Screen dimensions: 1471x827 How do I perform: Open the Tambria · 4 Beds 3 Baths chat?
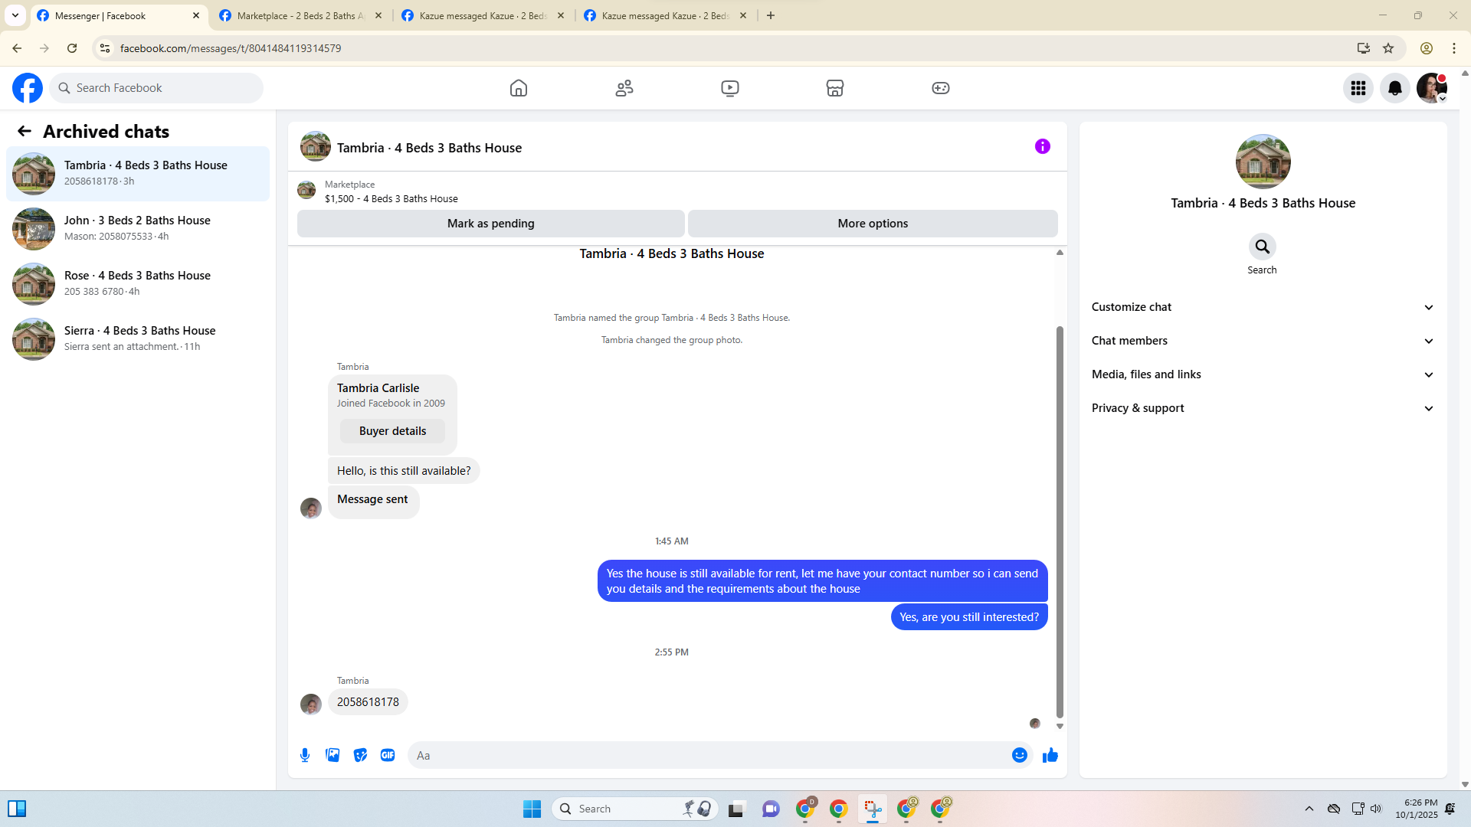point(138,174)
